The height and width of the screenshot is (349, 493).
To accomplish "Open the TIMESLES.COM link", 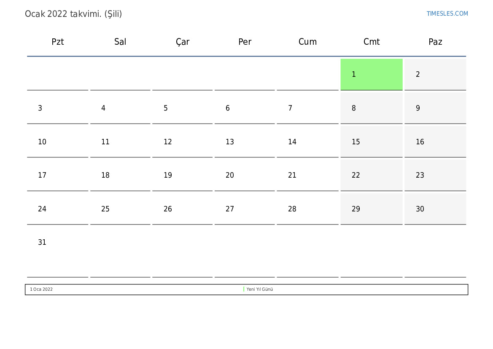I will (x=447, y=14).
